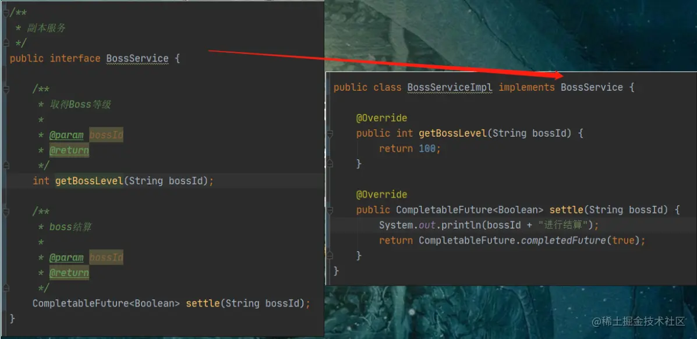
Task: Click the 副本服务 comment text
Action: coord(46,28)
